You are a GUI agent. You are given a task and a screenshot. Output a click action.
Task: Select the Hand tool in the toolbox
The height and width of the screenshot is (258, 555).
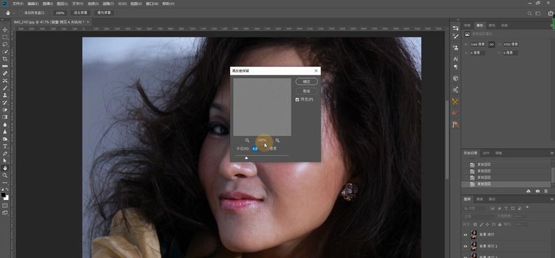[x=5, y=168]
